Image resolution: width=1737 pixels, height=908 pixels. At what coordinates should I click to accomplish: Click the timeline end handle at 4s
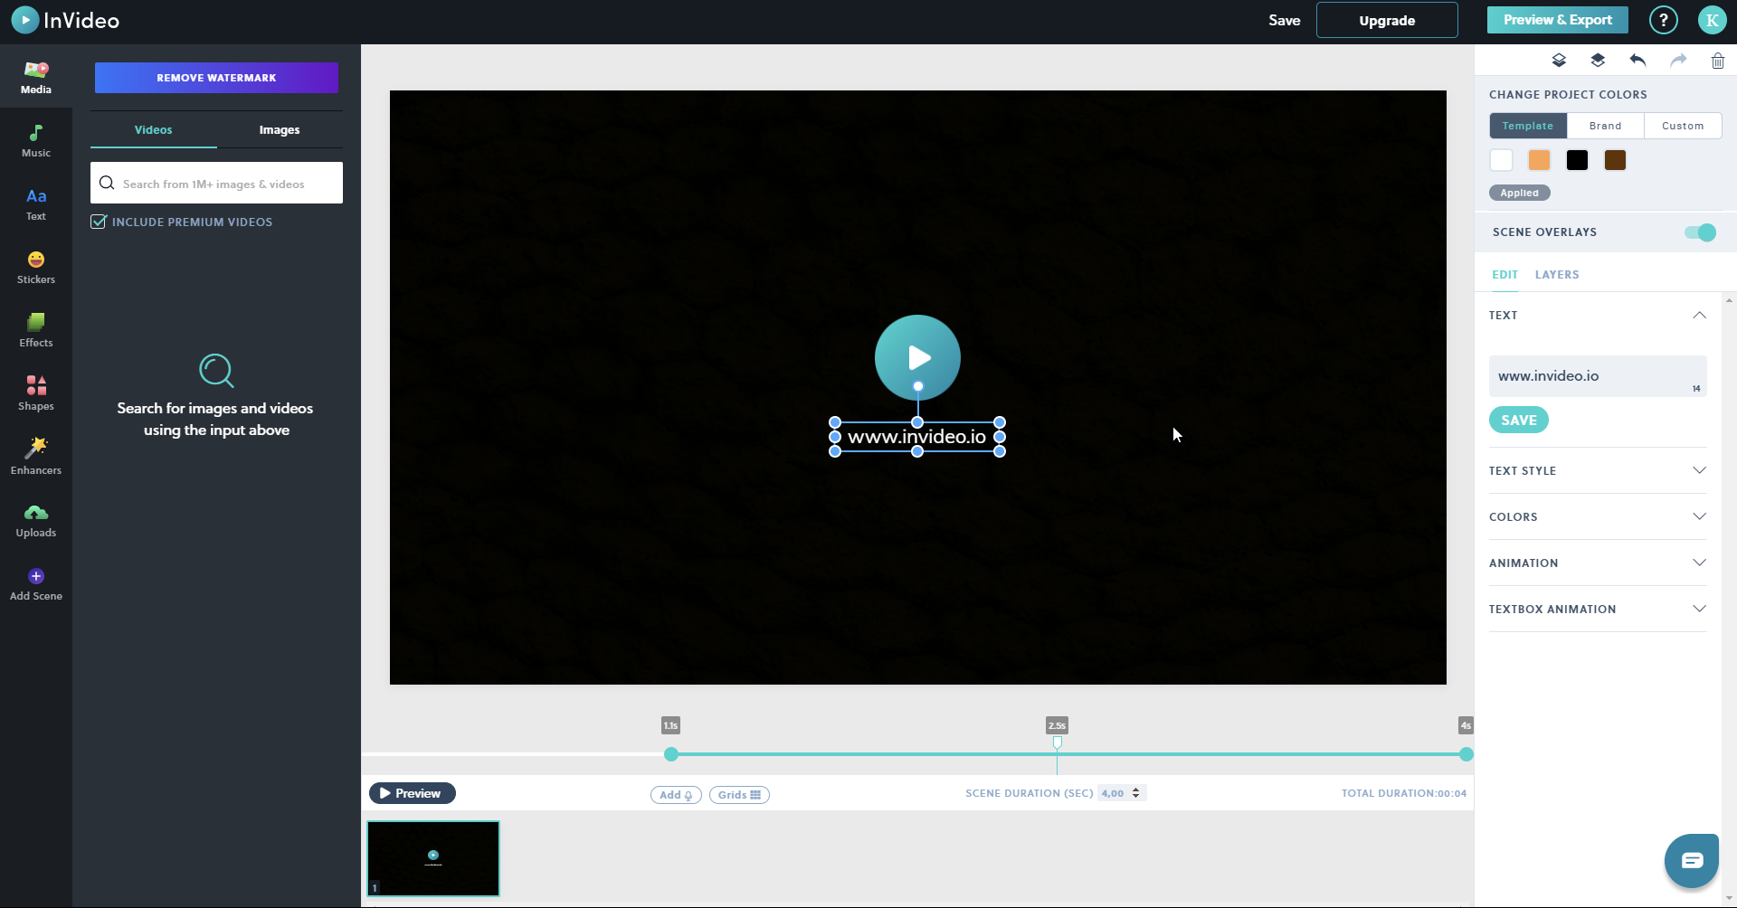pyautogui.click(x=1466, y=754)
